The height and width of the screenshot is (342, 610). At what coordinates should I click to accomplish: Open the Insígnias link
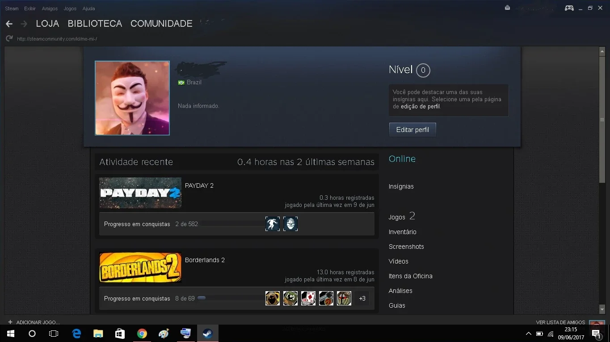401,186
